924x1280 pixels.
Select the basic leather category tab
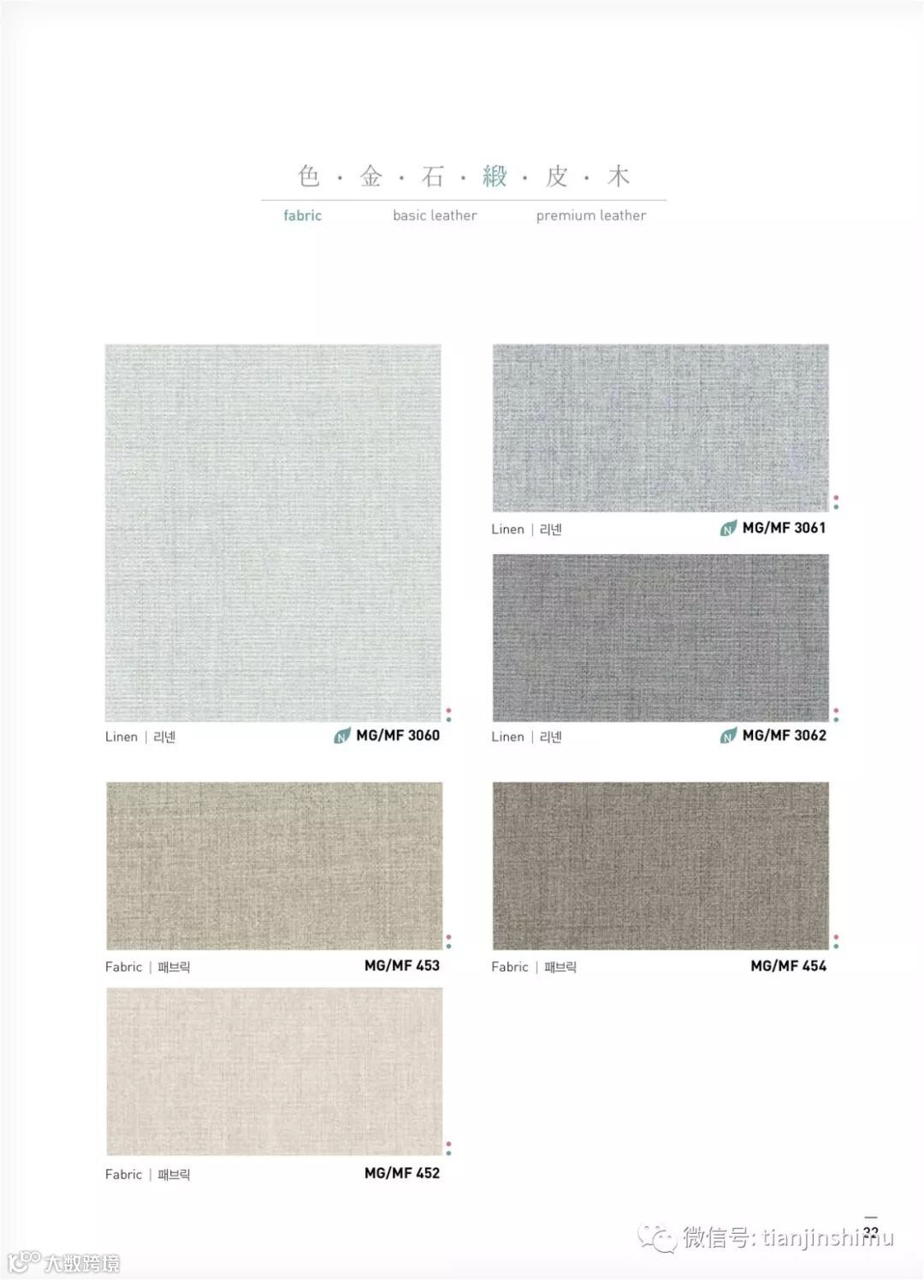click(435, 215)
